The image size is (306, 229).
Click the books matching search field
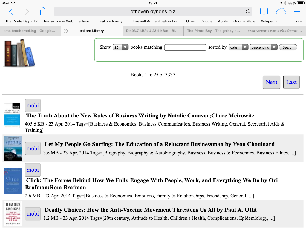(185, 47)
